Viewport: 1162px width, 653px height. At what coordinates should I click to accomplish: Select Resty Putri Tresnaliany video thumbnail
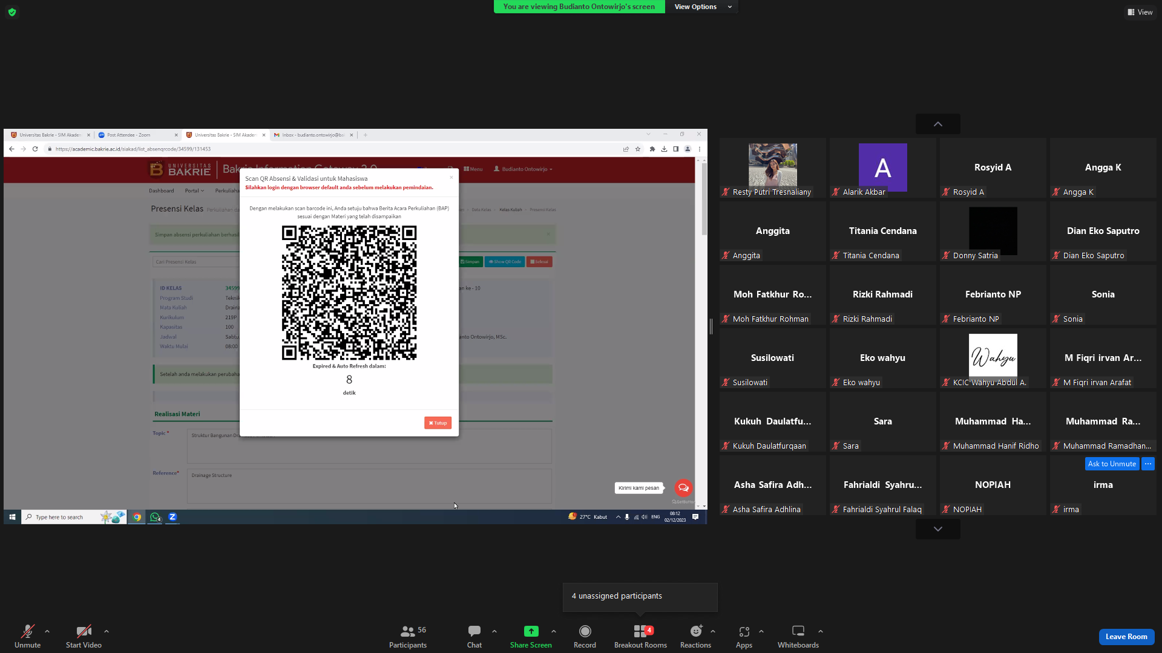point(772,167)
